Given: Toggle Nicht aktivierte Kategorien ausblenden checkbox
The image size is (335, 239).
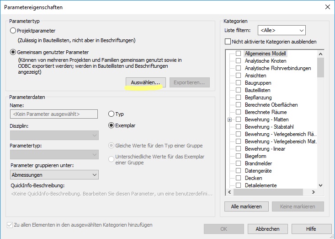Looking at the screenshot, I should tap(228, 42).
